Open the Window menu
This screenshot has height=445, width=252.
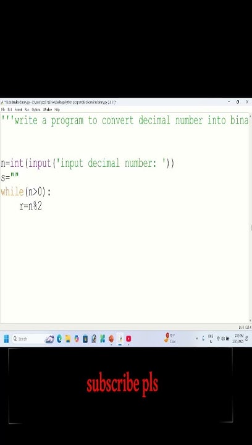click(48, 109)
